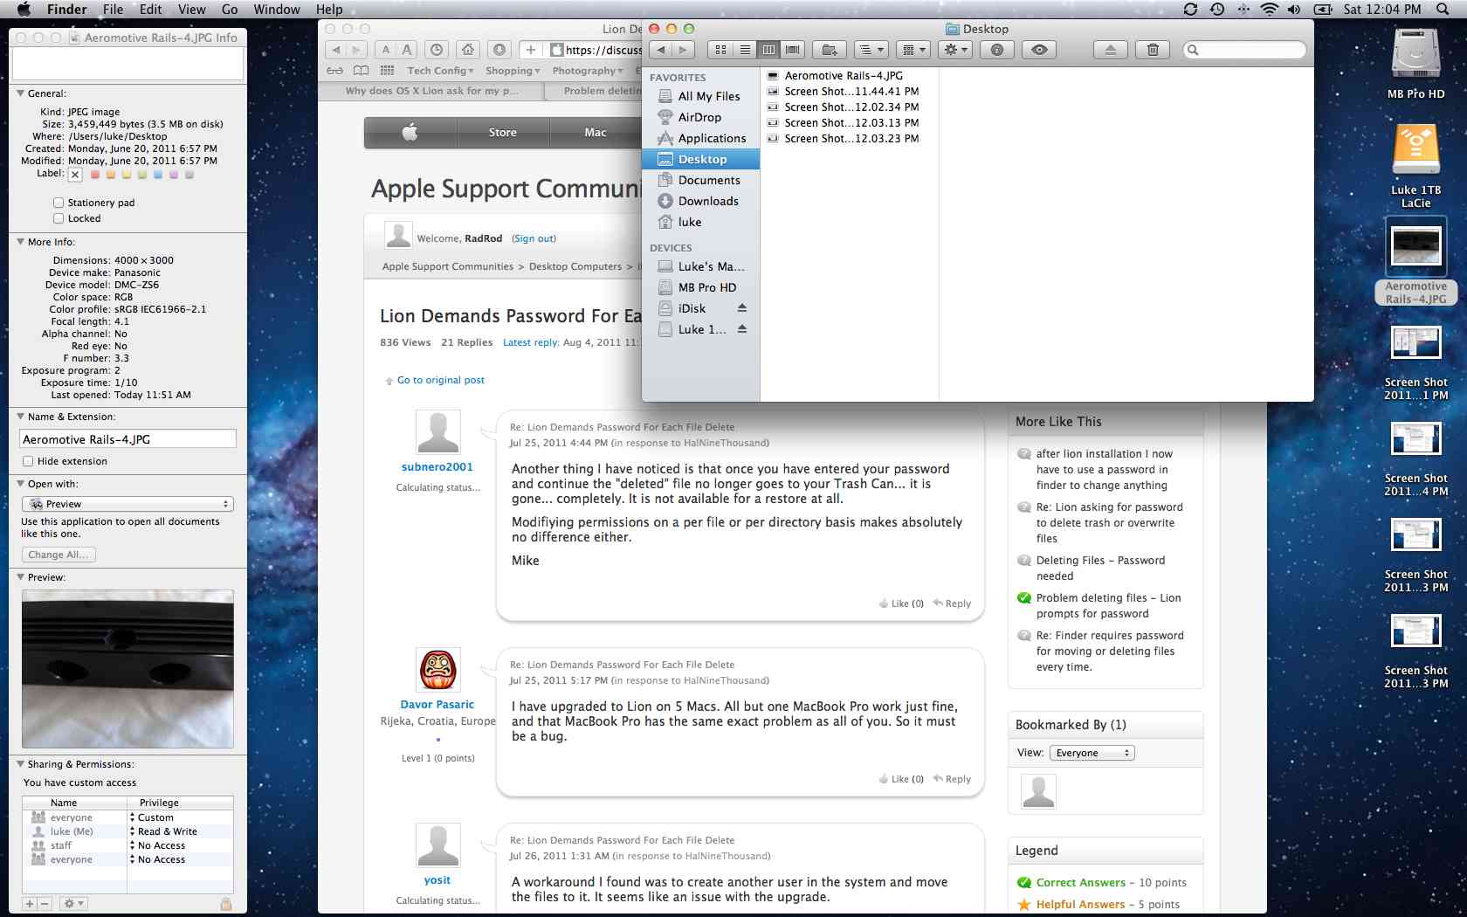Open Safari's history clock button

[x=437, y=50]
